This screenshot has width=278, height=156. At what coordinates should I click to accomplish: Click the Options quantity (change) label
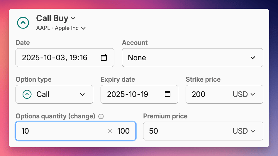(55, 116)
